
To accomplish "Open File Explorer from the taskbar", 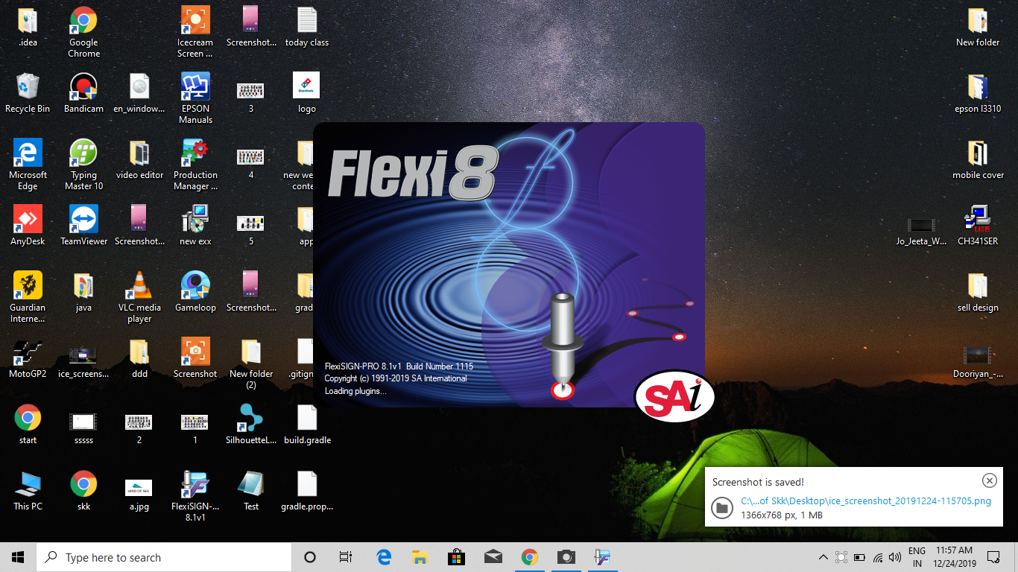I will pyautogui.click(x=420, y=557).
